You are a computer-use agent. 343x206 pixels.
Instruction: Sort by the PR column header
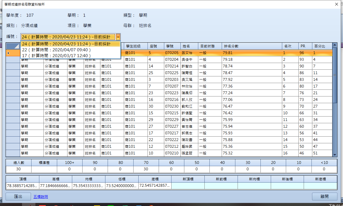click(x=305, y=46)
